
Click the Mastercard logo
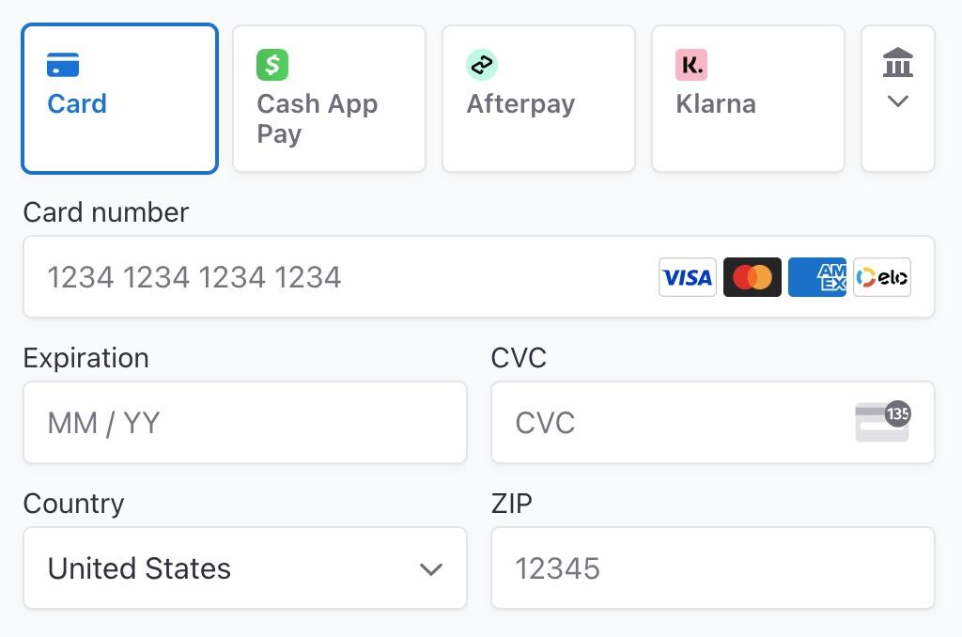tap(753, 277)
